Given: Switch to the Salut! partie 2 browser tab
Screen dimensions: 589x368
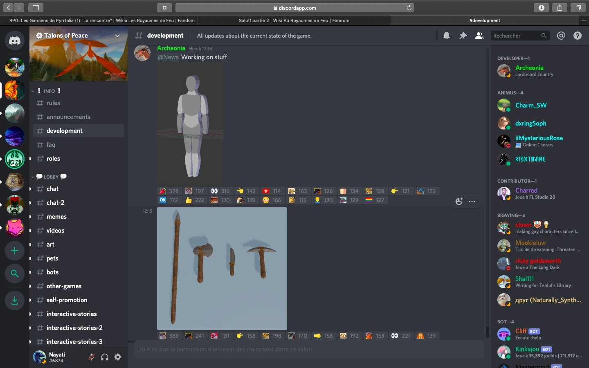Looking at the screenshot, I should 294,20.
